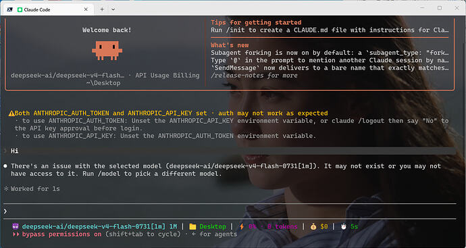Click the 'Hi' user message
The image size is (466, 248).
click(x=15, y=151)
